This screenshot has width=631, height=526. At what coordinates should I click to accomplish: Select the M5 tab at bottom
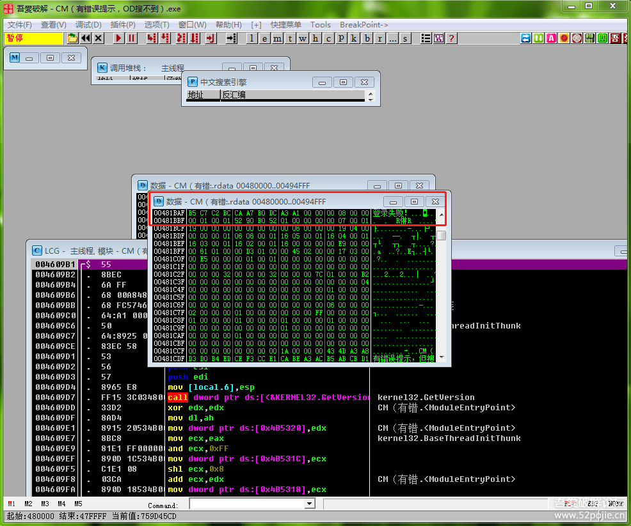click(x=78, y=504)
